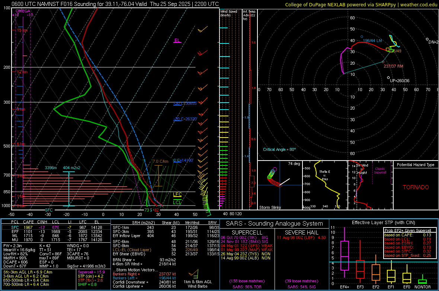Image resolution: width=439 pixels, height=291 pixels.
Task: Click the SigSvr = 41986 m3/s3 value
Action: (x=86, y=266)
